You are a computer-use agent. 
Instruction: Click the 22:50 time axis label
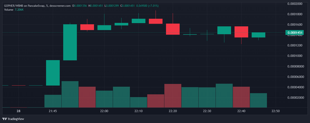(x=276, y=111)
